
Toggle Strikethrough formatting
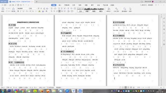pos(27,11)
